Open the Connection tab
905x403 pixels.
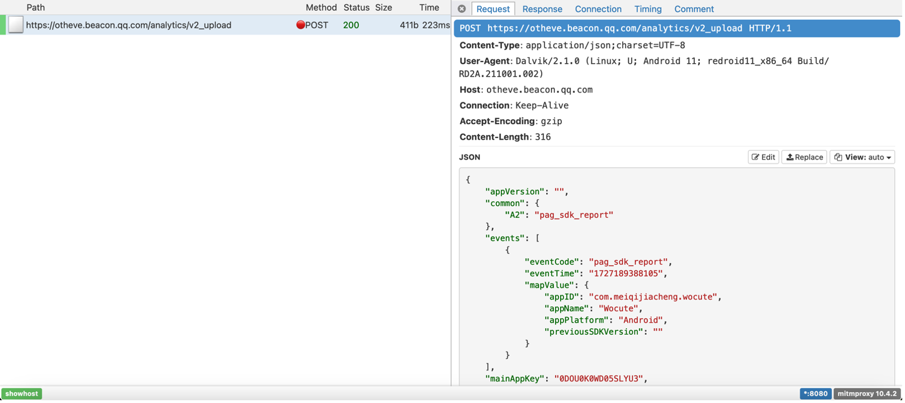[598, 9]
